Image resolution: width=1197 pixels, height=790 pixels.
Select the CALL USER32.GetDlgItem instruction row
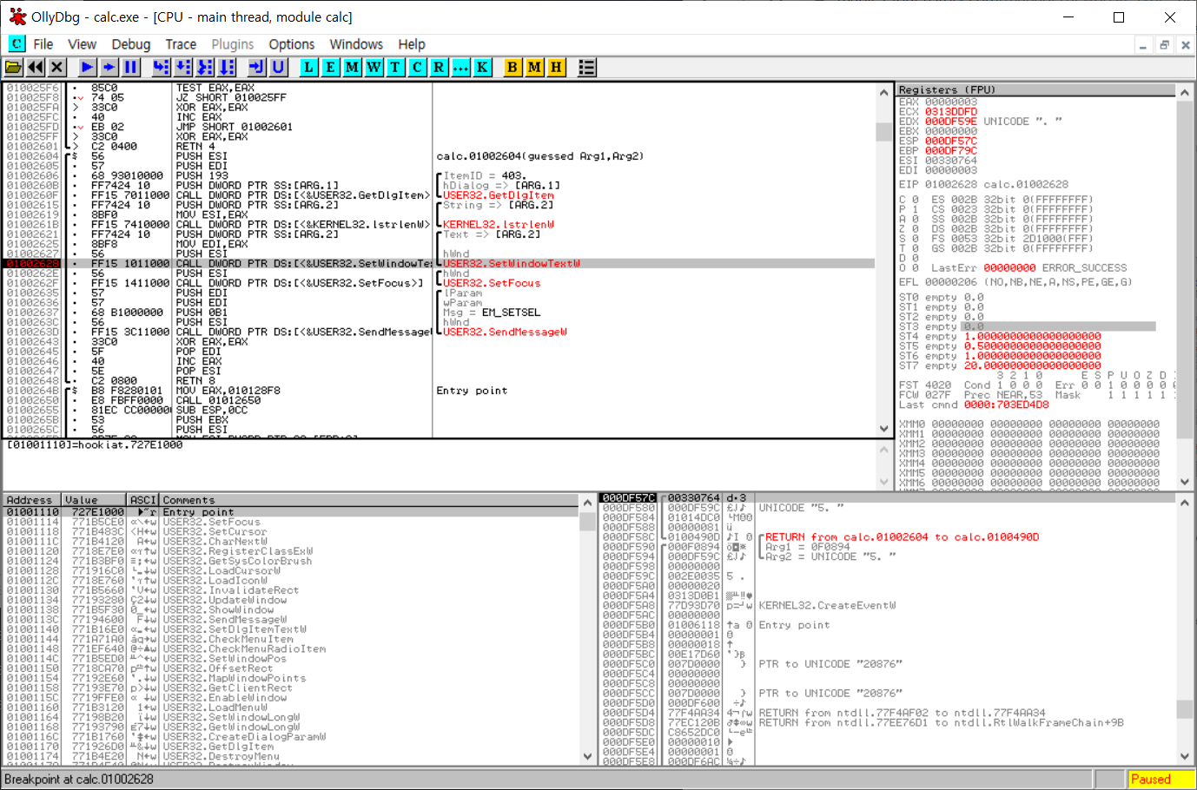439,195
